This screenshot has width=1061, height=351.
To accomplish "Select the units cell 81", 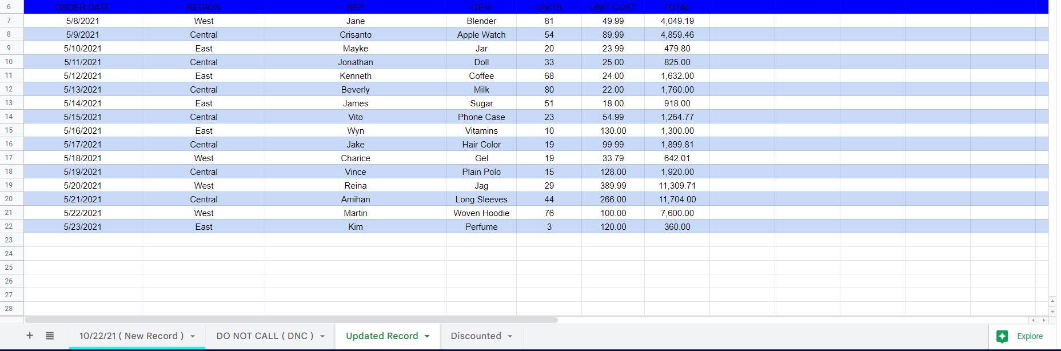I will coord(549,21).
